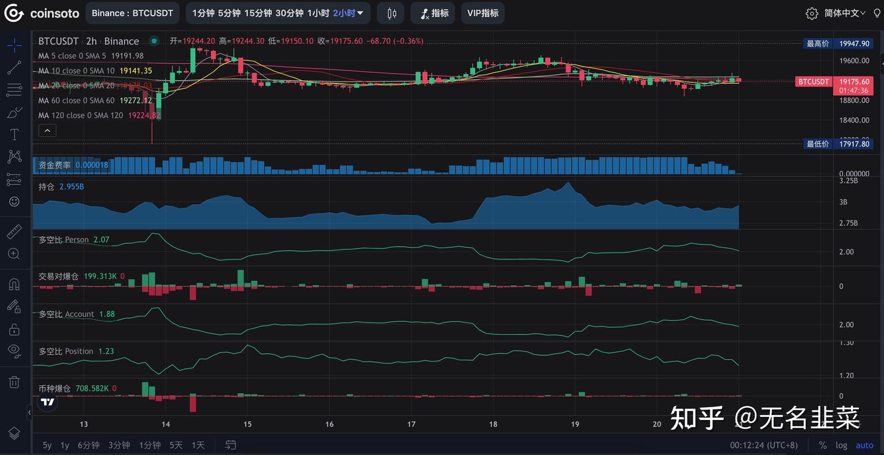Select the crosshair cursor tool
884x455 pixels.
click(x=14, y=45)
